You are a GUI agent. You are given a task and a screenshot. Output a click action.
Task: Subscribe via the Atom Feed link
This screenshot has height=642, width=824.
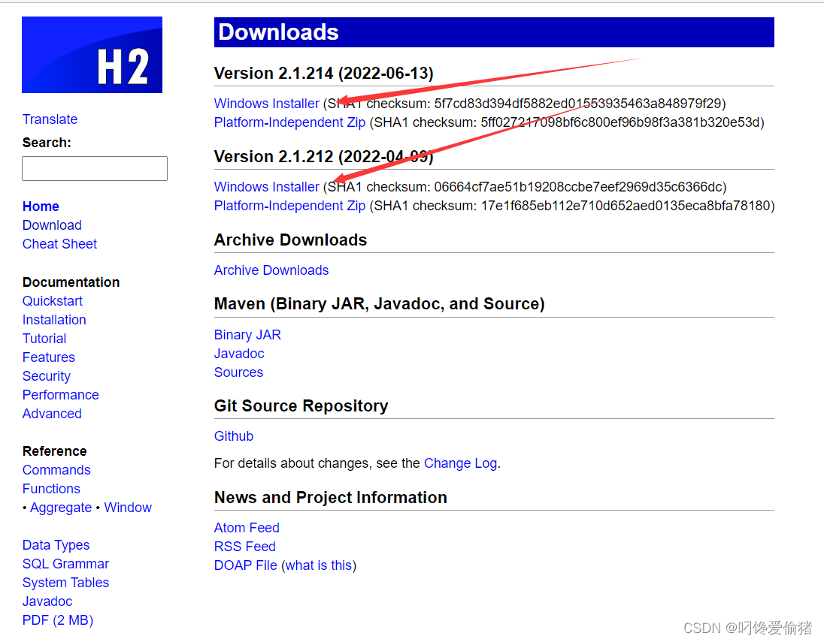tap(247, 527)
